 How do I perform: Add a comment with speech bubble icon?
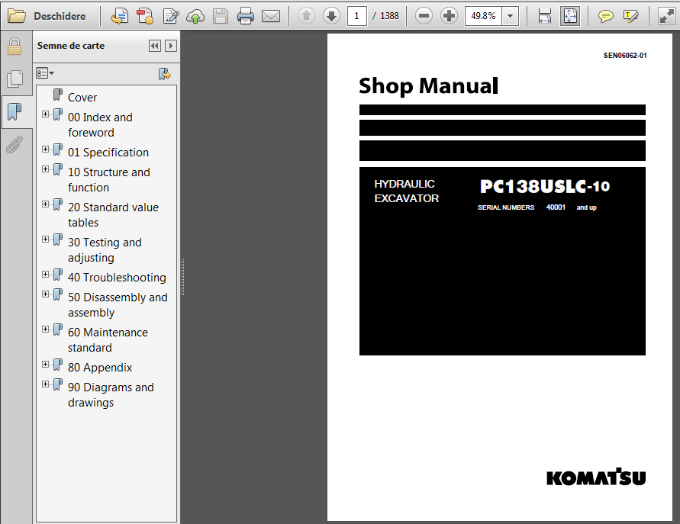605,16
